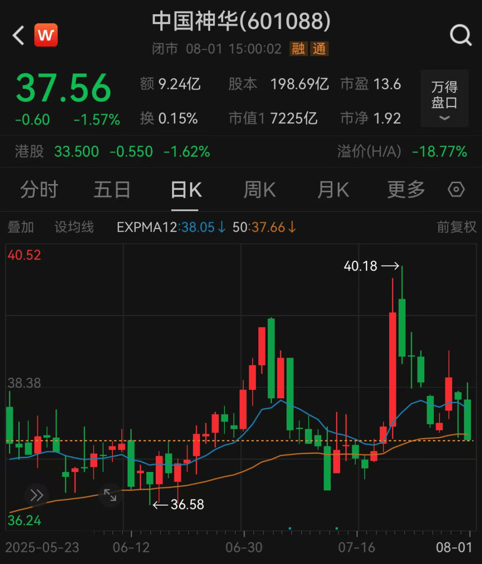Tap the EXPMA12 38.05 indicator value
This screenshot has height=564, width=482.
coord(171,227)
